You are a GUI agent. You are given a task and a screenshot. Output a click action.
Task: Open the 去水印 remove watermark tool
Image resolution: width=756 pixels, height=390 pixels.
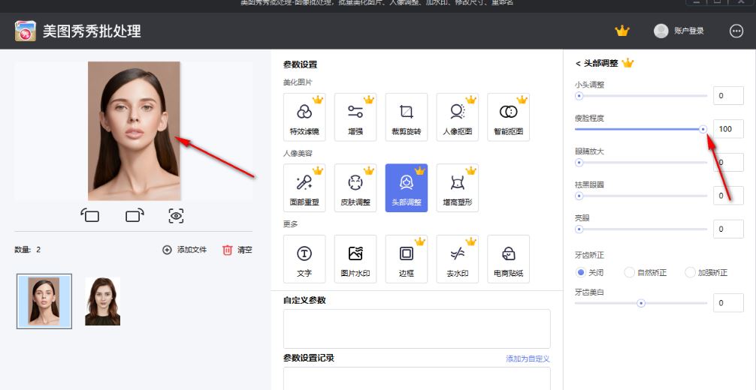(x=458, y=259)
